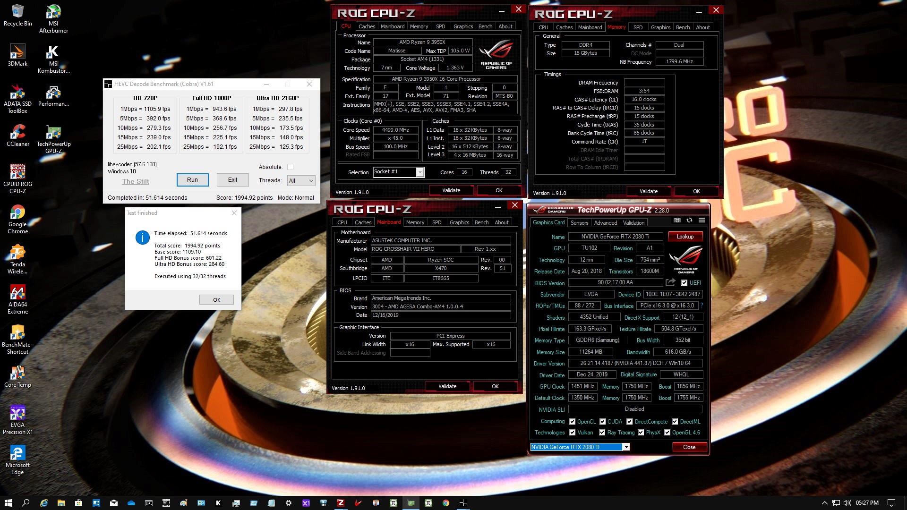
Task: Toggle Ray Tracing checkbox in GPU-Z
Action: pos(602,433)
